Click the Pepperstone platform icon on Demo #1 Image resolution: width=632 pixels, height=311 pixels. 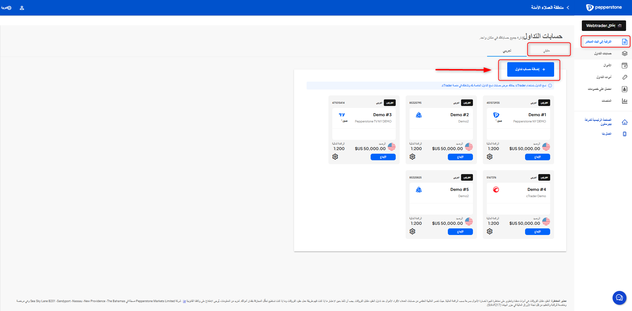click(496, 115)
